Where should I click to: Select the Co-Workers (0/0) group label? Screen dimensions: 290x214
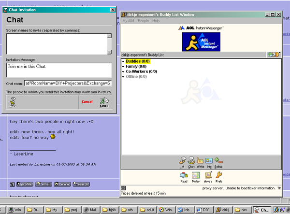tap(141, 71)
